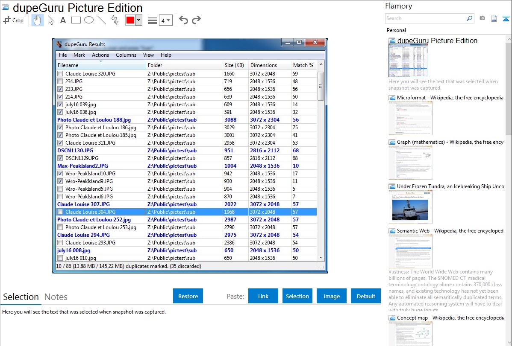The height and width of the screenshot is (346, 512).
Task: Click the icon beside the Microformat snapshot
Action: click(x=392, y=98)
